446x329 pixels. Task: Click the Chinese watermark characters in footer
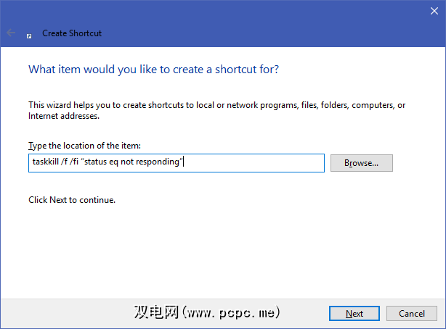[156, 314]
